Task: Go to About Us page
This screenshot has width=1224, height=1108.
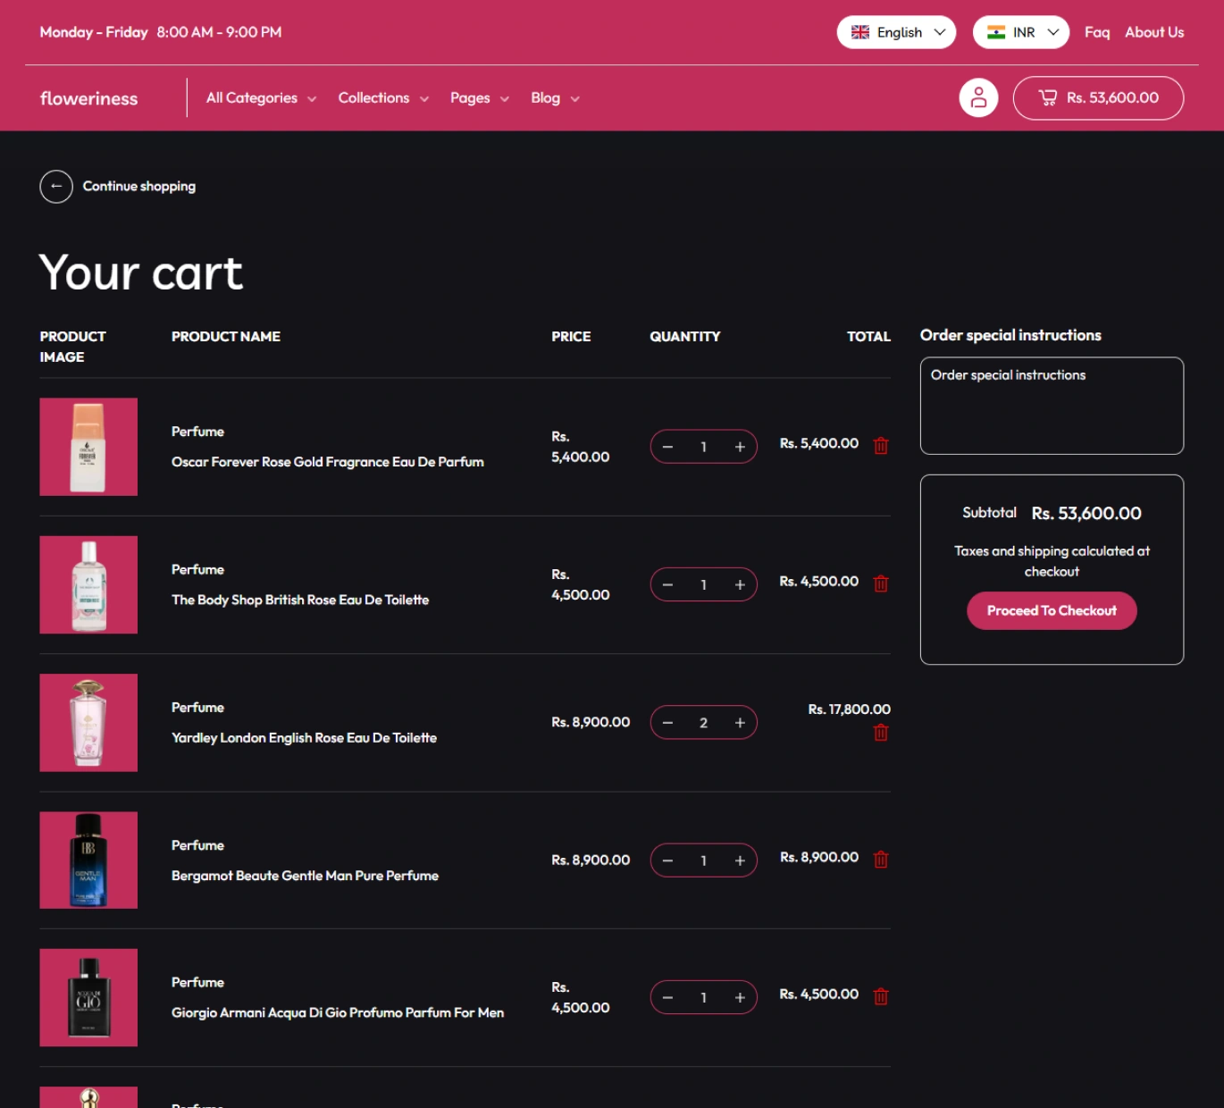Action: (1154, 32)
